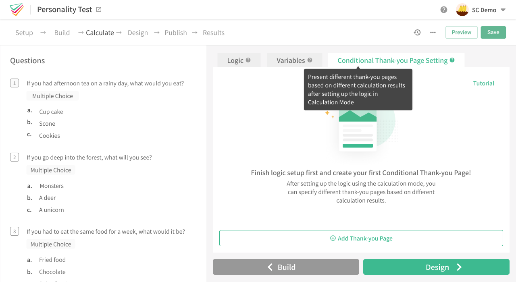The height and width of the screenshot is (282, 516).
Task: Switch to the Variables tab
Action: (291, 60)
